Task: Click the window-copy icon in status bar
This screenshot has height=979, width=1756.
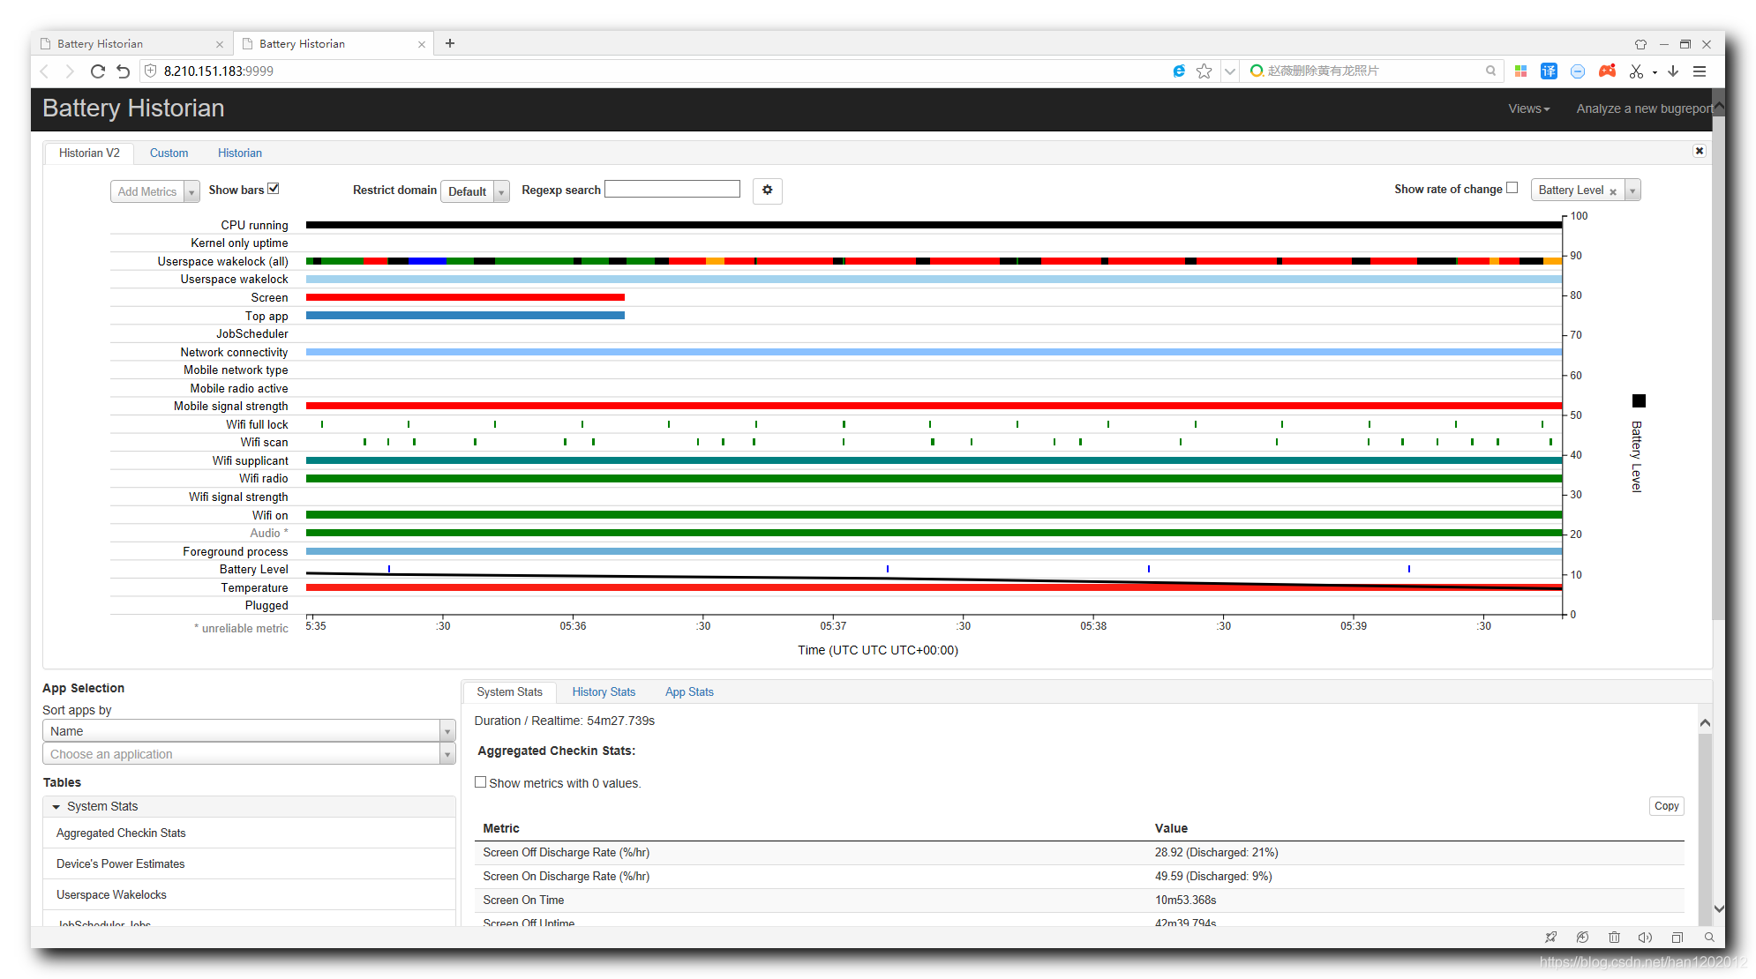Action: pyautogui.click(x=1677, y=938)
